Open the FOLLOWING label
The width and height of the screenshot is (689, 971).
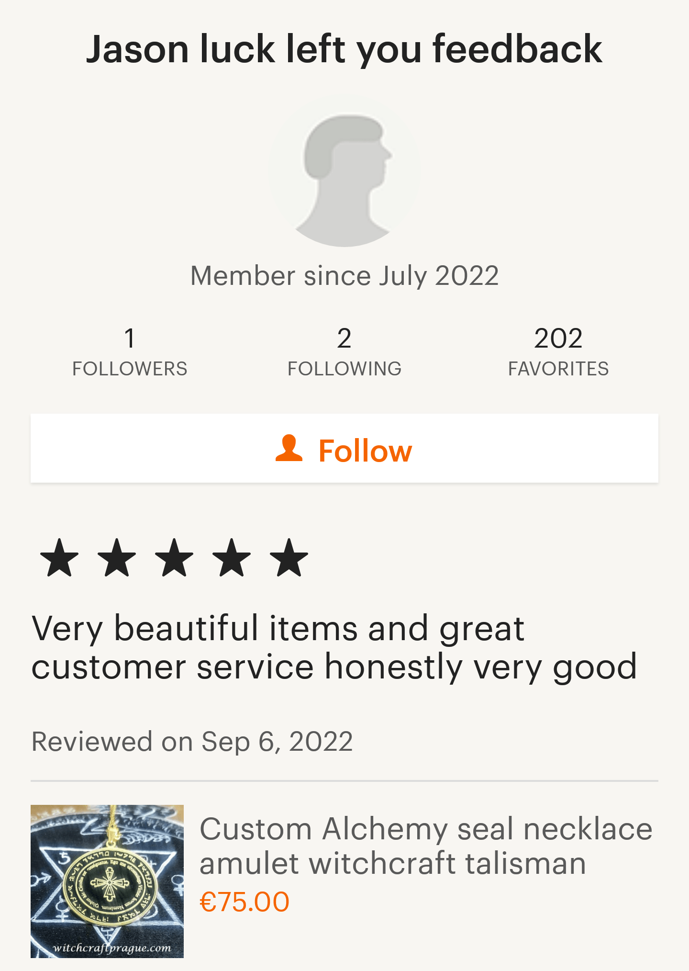(344, 369)
